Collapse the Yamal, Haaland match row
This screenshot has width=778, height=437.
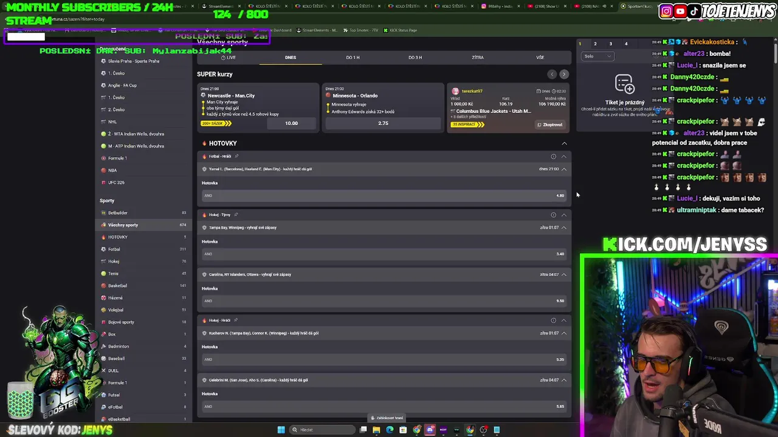(x=564, y=169)
